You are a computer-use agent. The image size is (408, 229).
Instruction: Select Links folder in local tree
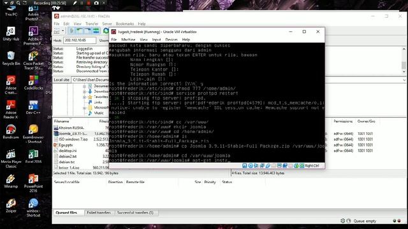tap(98, 102)
